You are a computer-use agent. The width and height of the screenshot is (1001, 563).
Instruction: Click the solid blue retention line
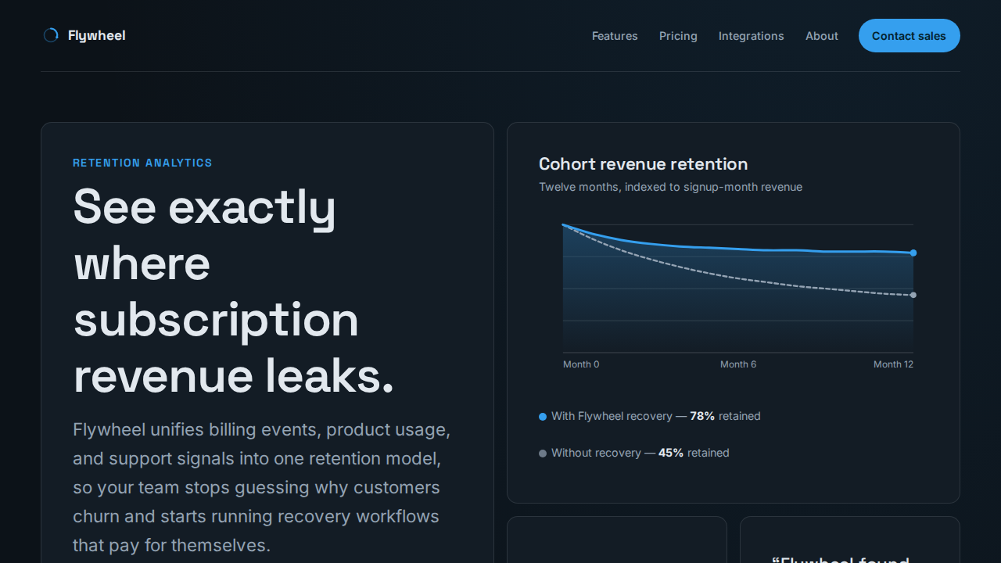click(738, 249)
